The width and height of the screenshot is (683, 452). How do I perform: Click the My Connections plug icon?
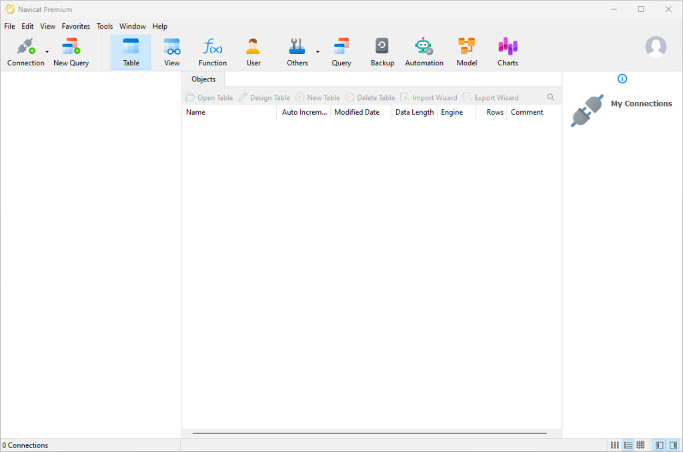587,111
